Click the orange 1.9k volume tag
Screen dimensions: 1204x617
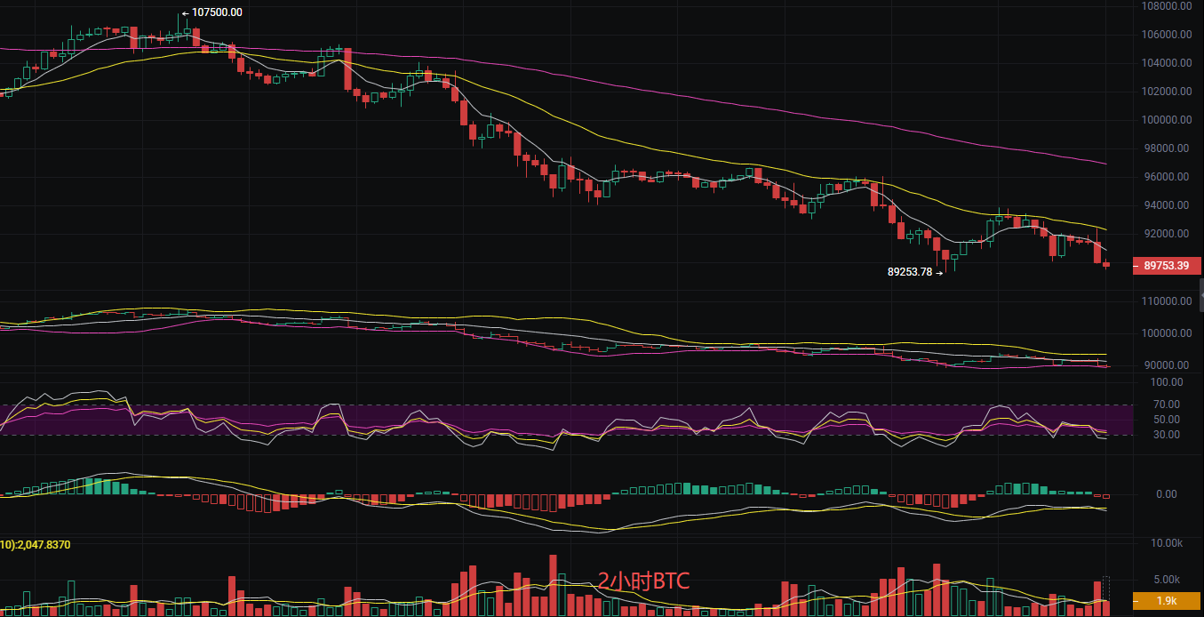point(1168,601)
